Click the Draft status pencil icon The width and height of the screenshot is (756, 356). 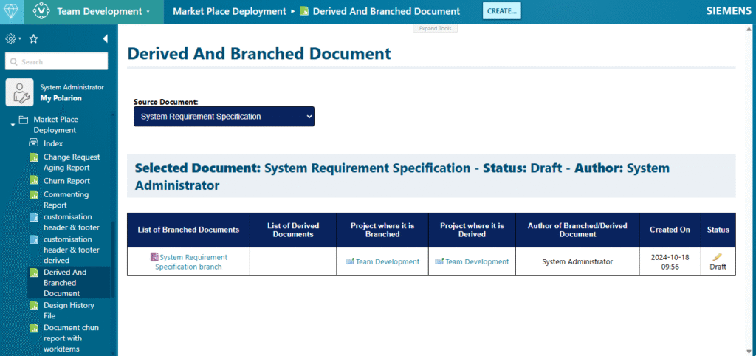pyautogui.click(x=718, y=256)
